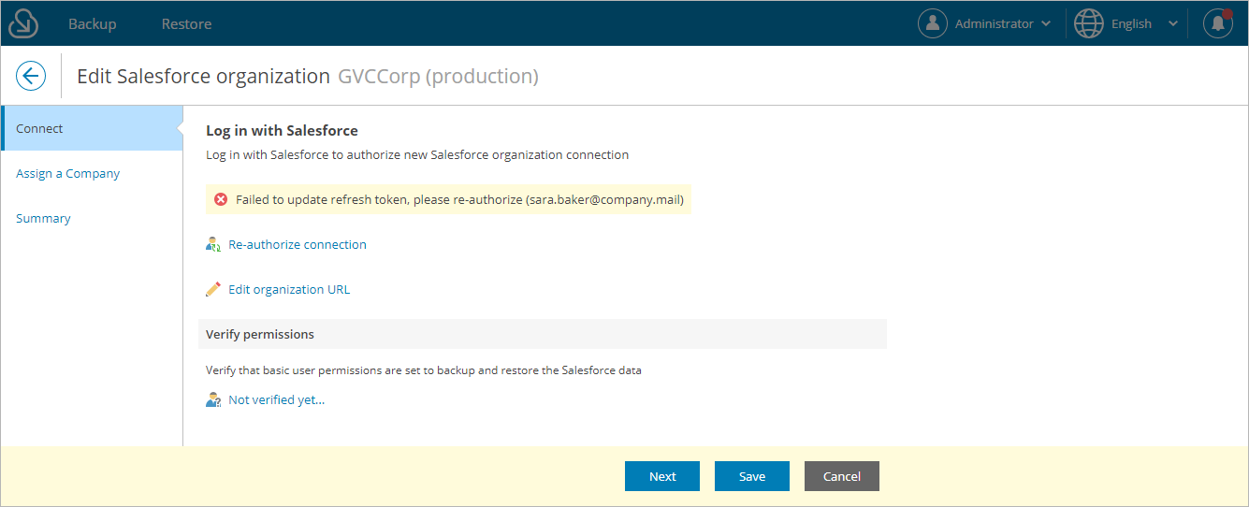The image size is (1249, 507).
Task: Go to the Summary step
Action: pos(43,218)
